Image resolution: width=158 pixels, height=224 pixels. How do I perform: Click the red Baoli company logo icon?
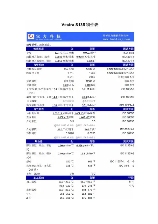31,37
